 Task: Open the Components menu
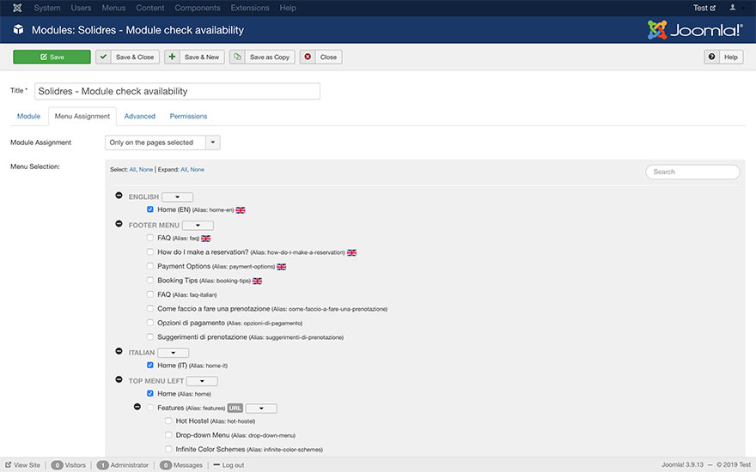(198, 8)
